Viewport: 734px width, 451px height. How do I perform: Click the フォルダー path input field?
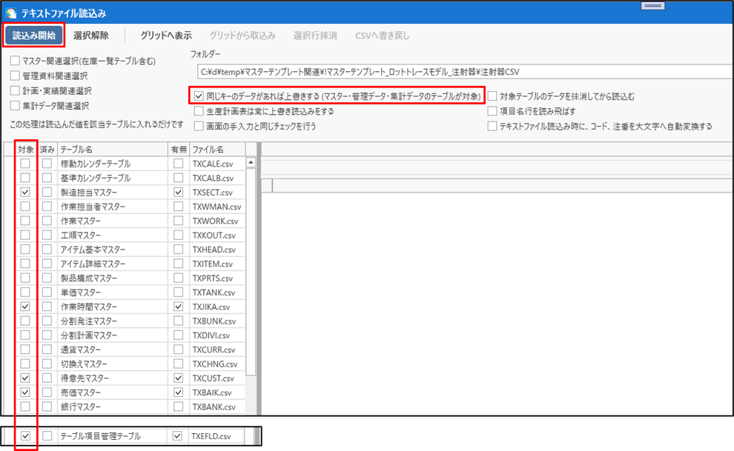pos(466,72)
